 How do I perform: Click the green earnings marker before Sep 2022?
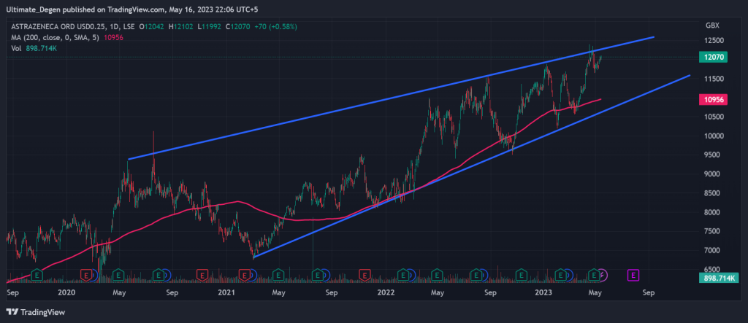(x=476, y=275)
